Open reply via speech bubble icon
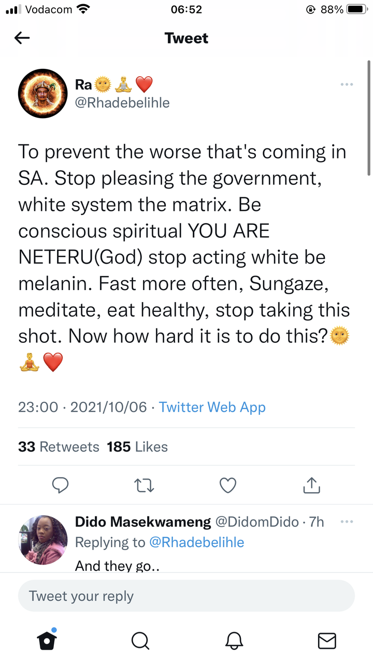 click(x=61, y=485)
